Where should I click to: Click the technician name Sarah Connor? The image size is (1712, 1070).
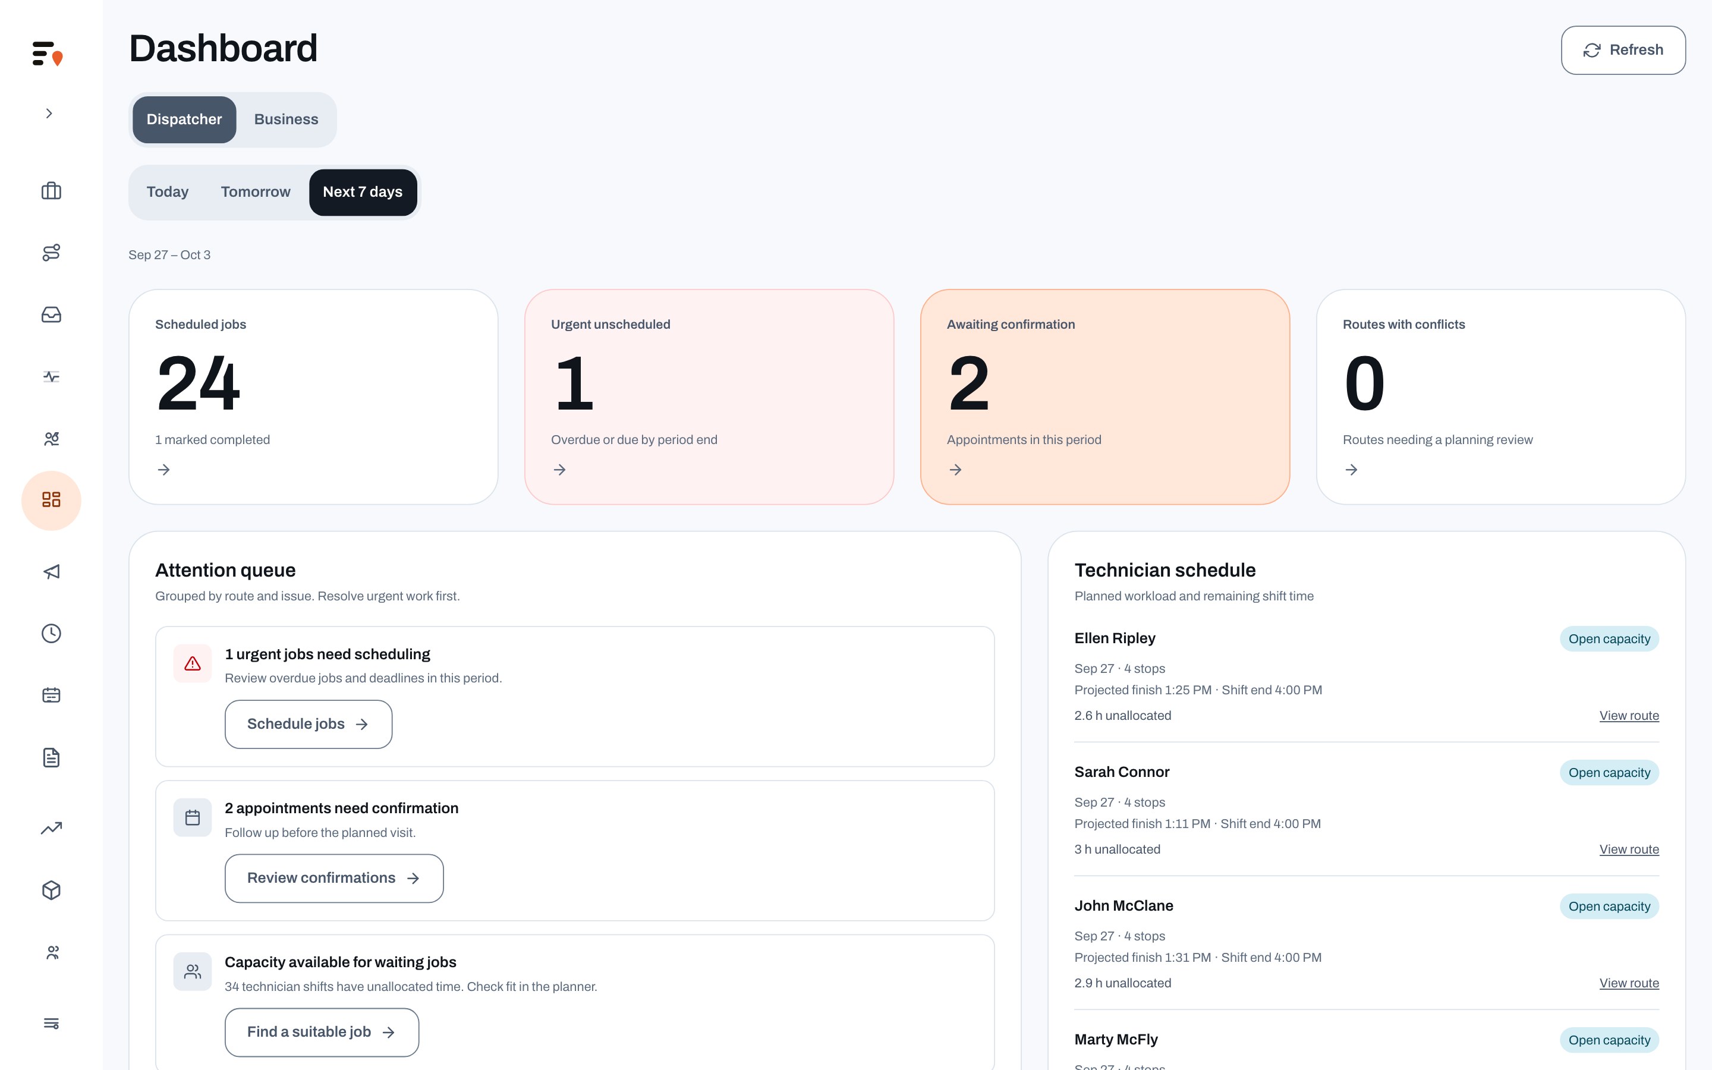point(1121,772)
